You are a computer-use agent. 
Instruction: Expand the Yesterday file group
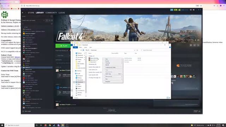[88, 64]
